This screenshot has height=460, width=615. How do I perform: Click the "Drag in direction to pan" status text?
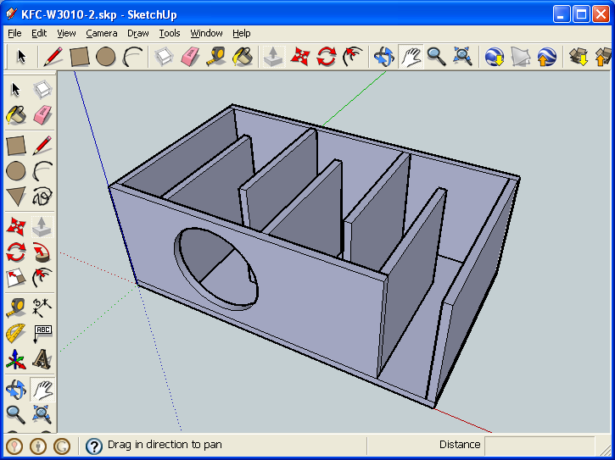pos(165,445)
